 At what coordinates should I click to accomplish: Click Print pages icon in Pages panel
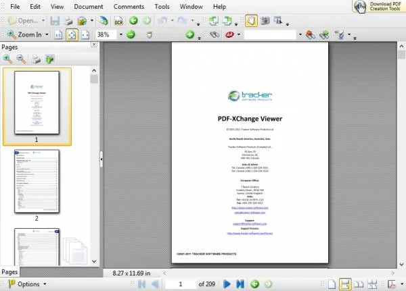pos(36,59)
